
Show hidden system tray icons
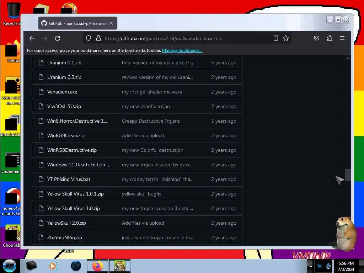pos(310,266)
